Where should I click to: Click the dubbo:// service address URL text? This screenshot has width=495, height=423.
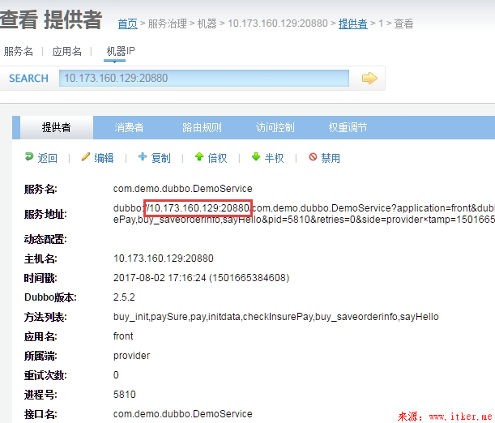[304, 214]
